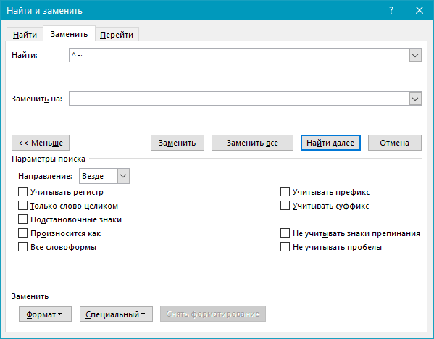Screen dimensions: 434x339
Task: Check Только слово целиком option
Action: click(x=22, y=206)
